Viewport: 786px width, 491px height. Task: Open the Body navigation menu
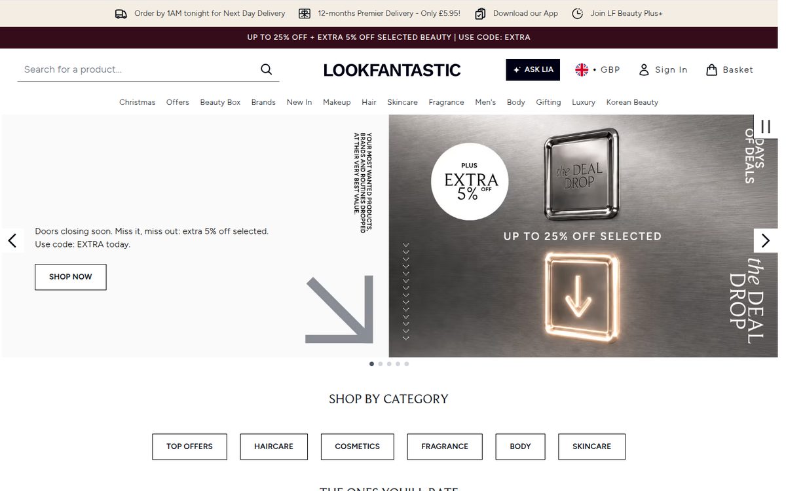516,102
